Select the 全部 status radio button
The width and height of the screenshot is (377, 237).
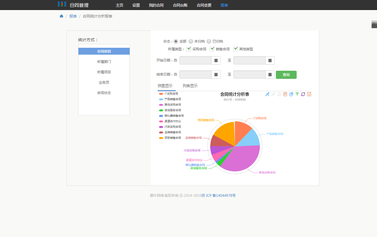[x=176, y=41]
